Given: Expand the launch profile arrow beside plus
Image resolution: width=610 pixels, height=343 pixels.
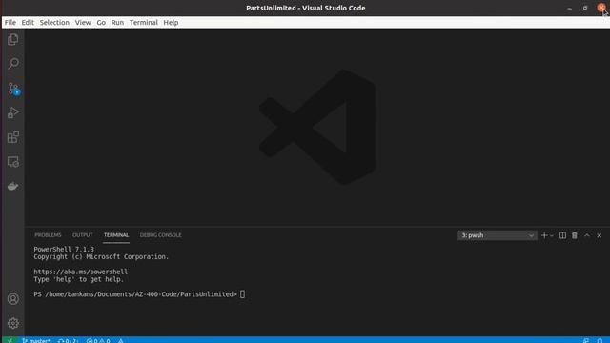Looking at the screenshot, I should pos(552,235).
